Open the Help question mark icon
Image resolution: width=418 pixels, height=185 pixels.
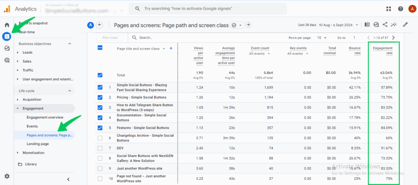[400, 9]
